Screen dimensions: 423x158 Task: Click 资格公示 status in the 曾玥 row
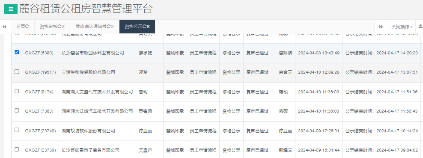click(231, 92)
